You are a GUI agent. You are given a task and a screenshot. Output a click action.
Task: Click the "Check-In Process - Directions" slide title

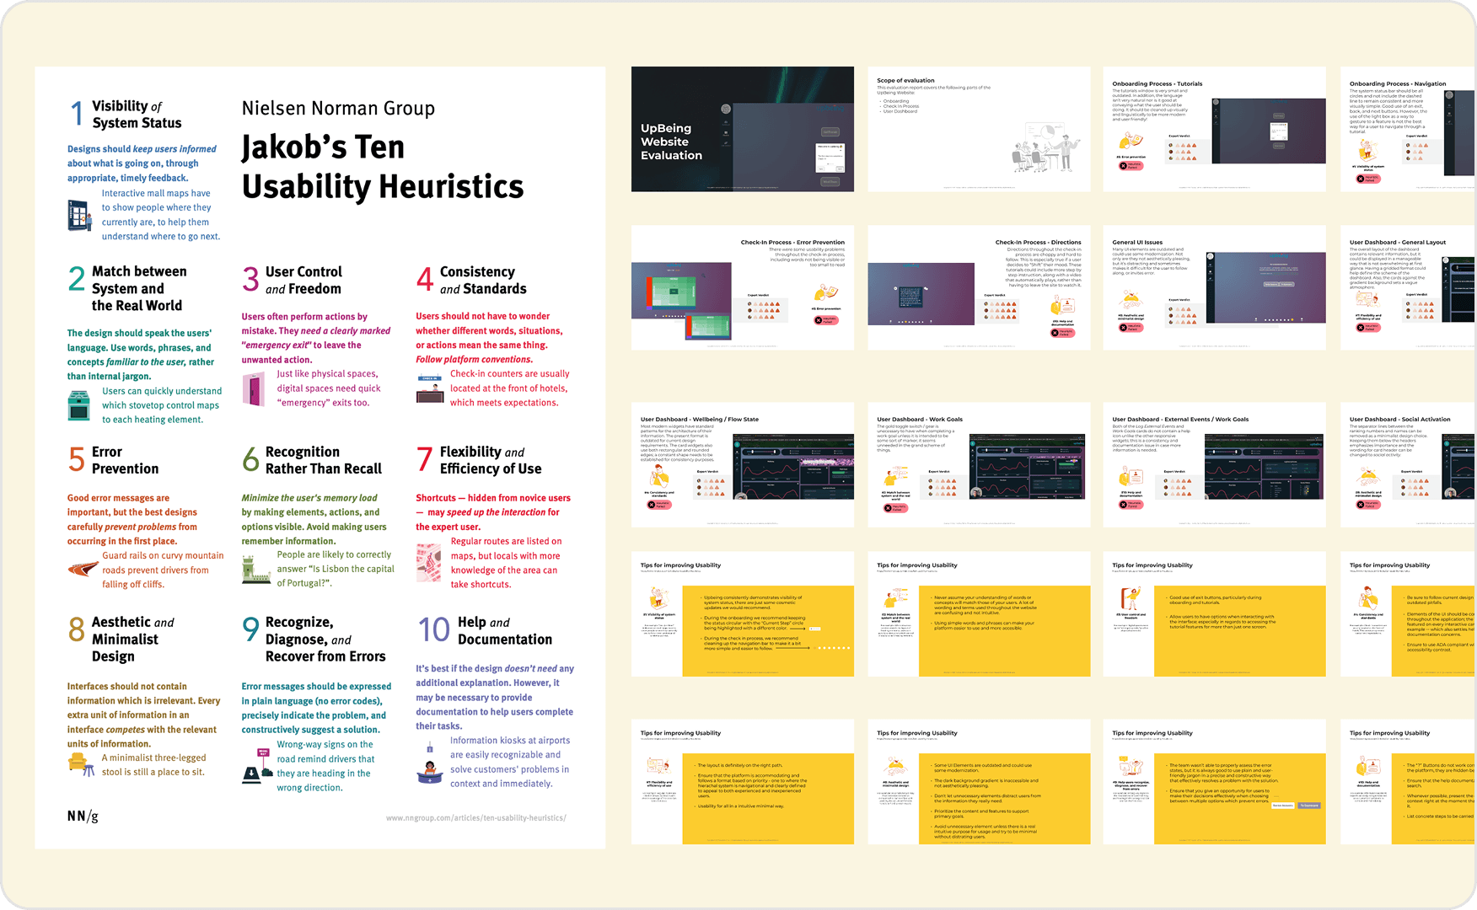[1038, 243]
